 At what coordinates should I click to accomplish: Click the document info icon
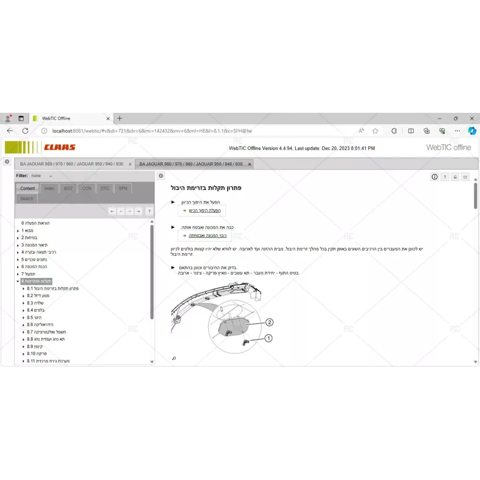pos(434,177)
